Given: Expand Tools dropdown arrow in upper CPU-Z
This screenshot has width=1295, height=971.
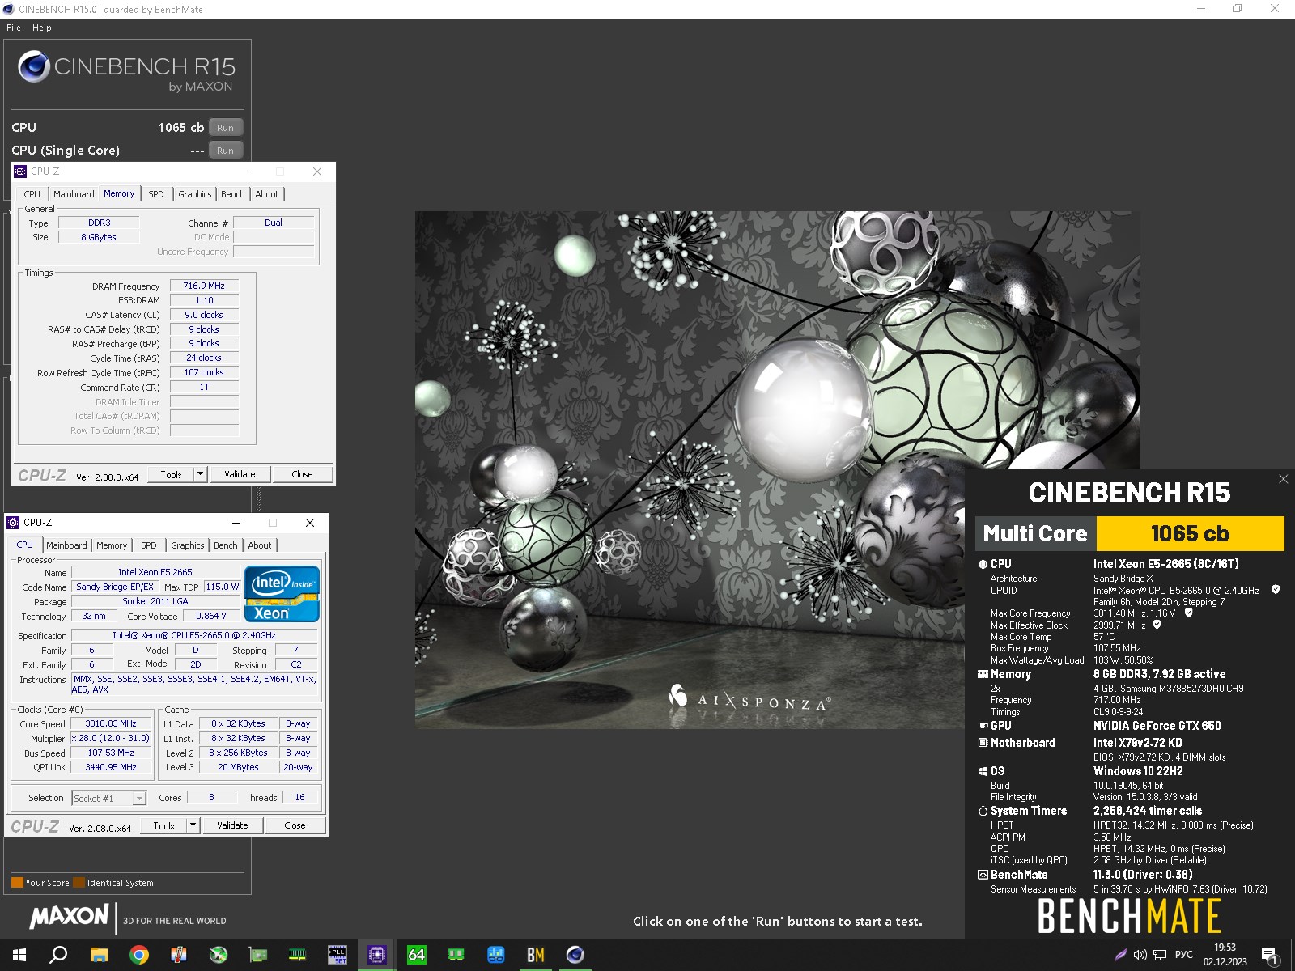Looking at the screenshot, I should 200,474.
